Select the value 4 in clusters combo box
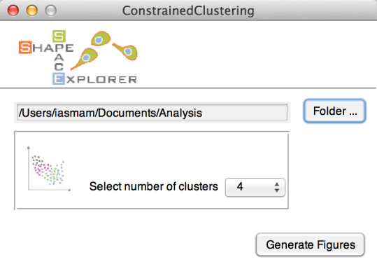The image size is (377, 276). click(x=240, y=186)
